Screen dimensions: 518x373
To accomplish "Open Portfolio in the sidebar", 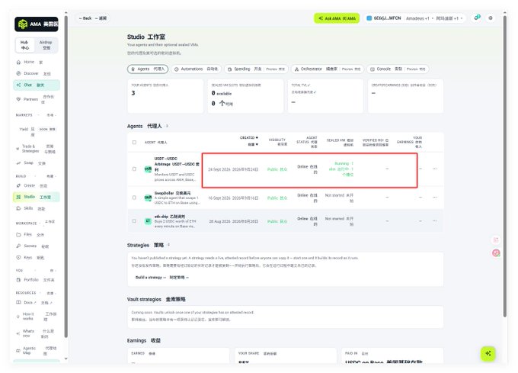I will point(37,280).
